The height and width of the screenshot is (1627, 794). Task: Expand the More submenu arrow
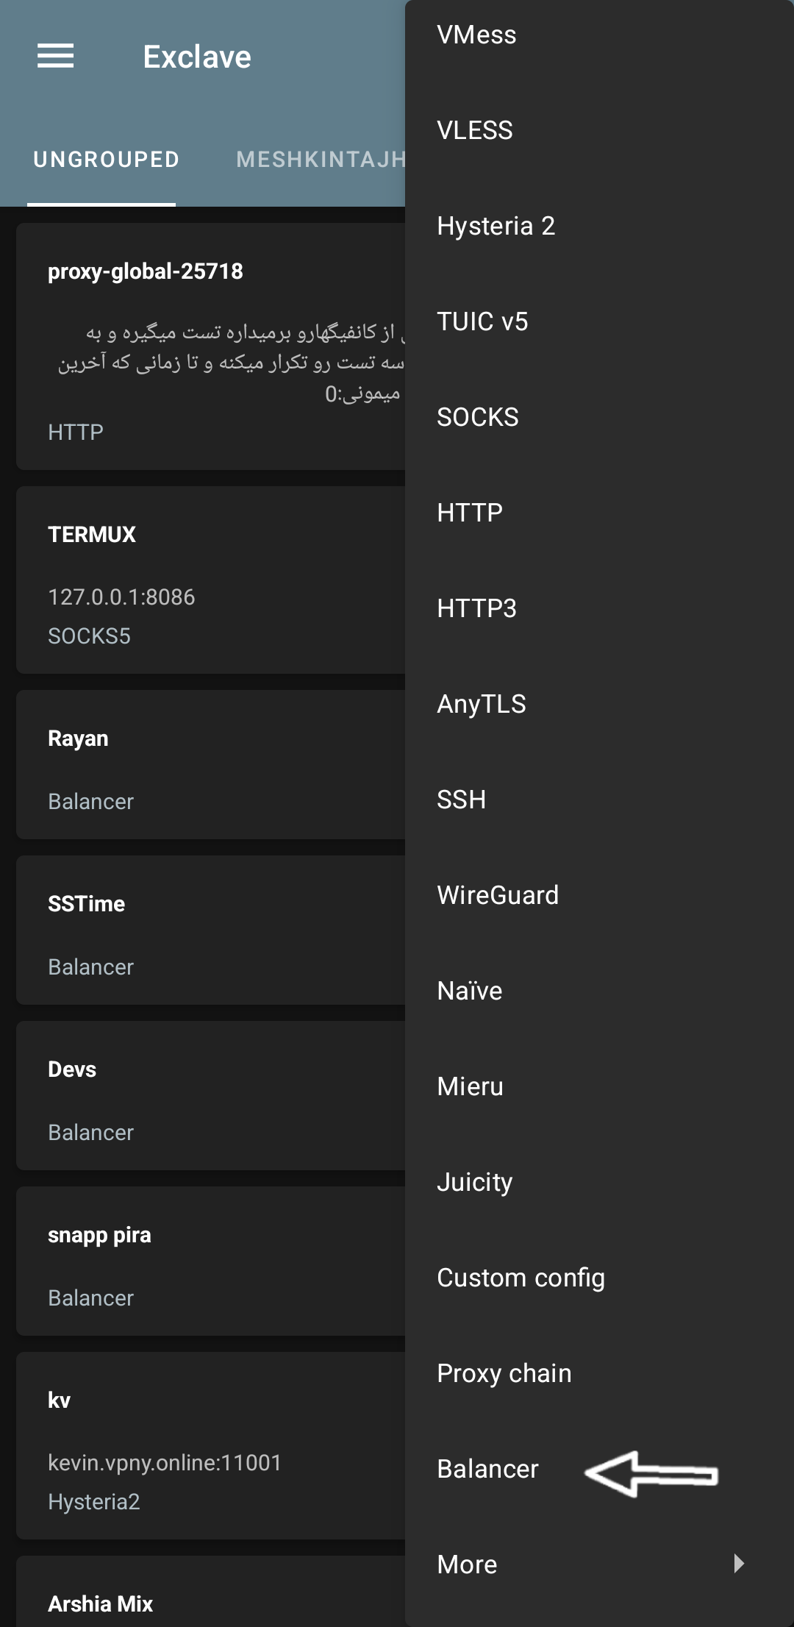738,1564
